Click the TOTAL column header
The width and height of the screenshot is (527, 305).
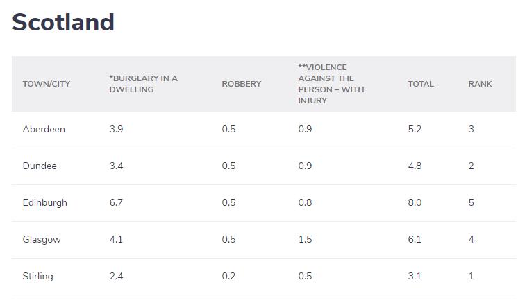click(421, 84)
